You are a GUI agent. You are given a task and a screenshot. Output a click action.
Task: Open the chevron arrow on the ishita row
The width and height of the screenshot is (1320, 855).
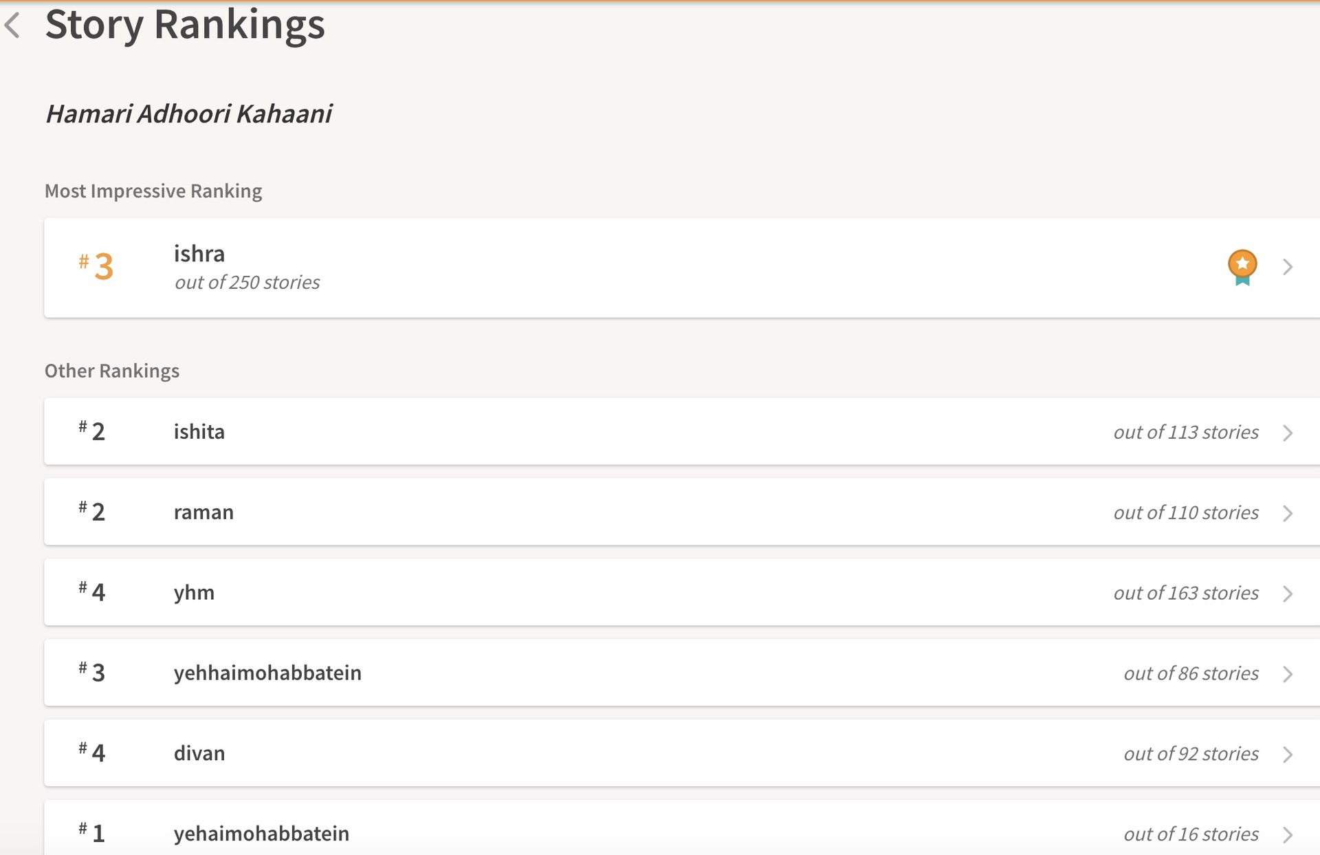click(1288, 433)
